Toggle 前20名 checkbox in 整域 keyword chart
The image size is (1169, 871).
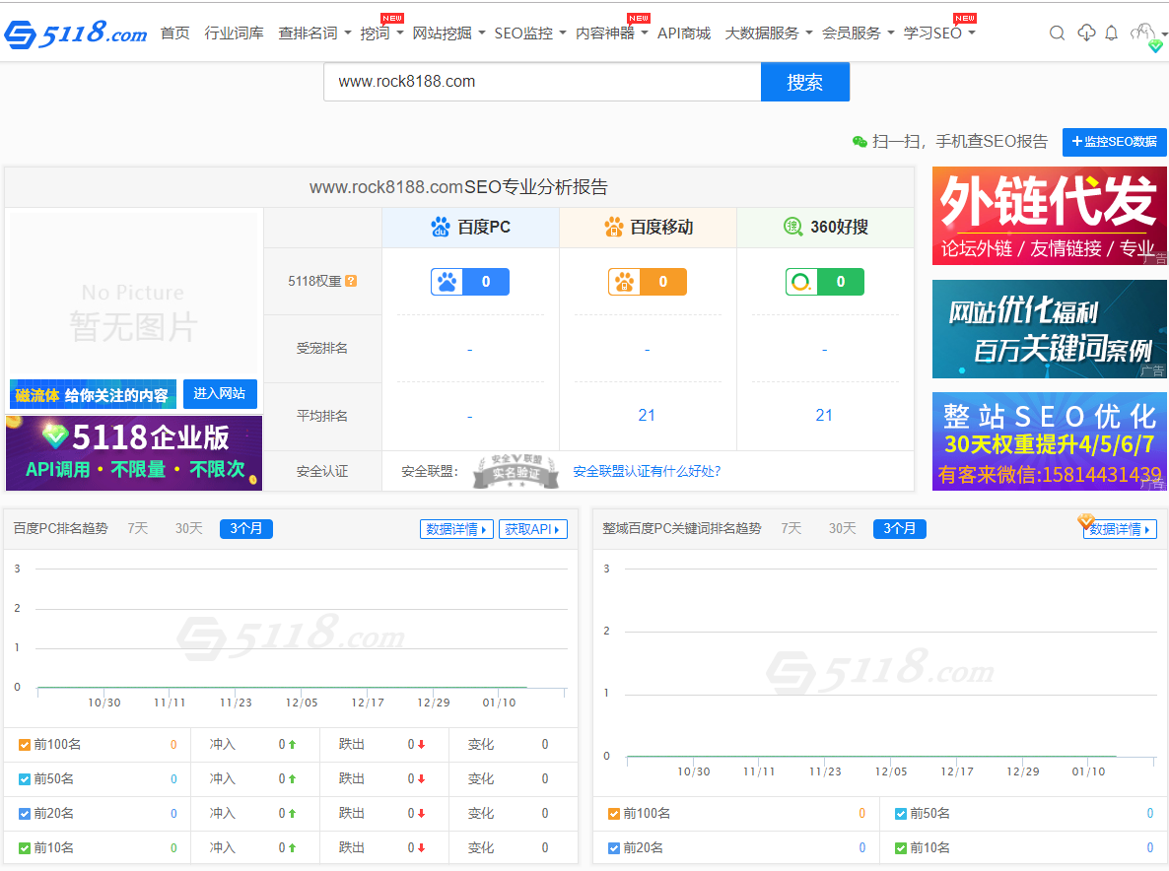click(614, 848)
